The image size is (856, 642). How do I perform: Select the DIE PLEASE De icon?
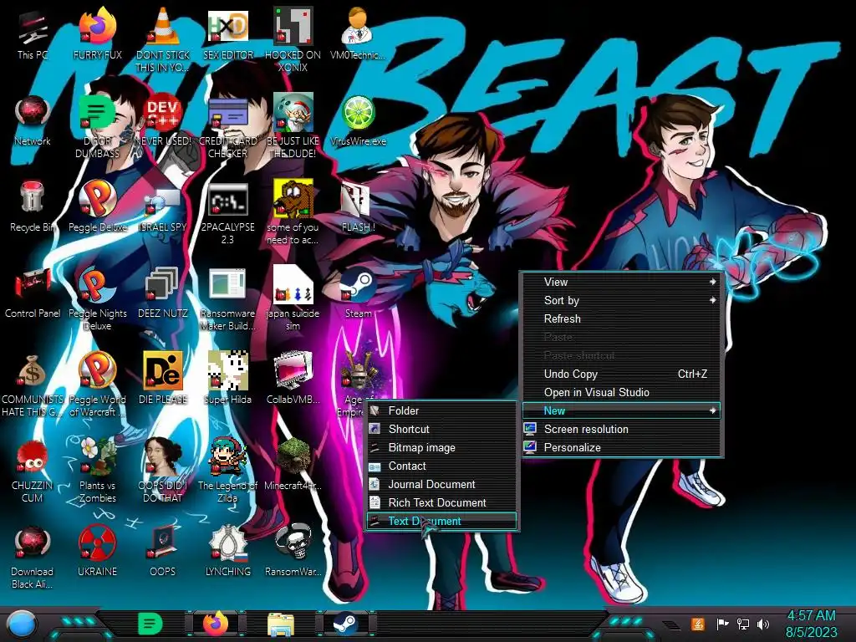[x=162, y=379]
